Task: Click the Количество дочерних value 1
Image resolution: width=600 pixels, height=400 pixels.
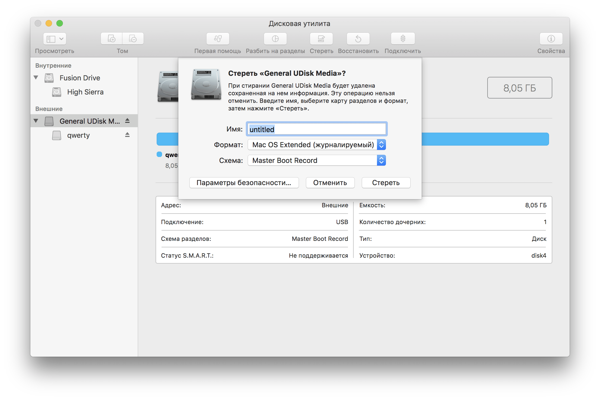Action: coord(545,222)
